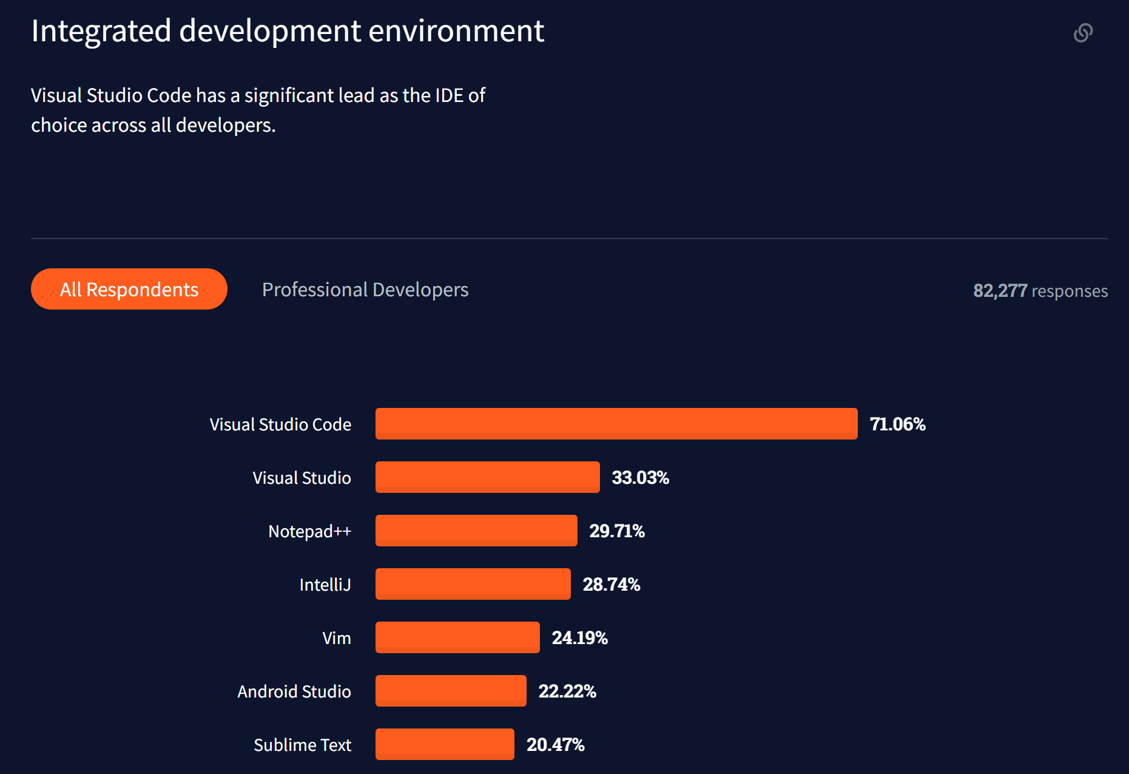Click the Vim row label
Image resolution: width=1129 pixels, height=774 pixels.
336,637
